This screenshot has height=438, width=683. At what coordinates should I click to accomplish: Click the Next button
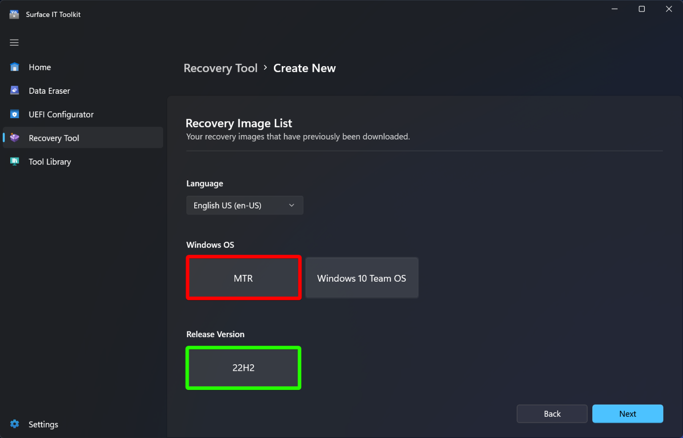(627, 414)
